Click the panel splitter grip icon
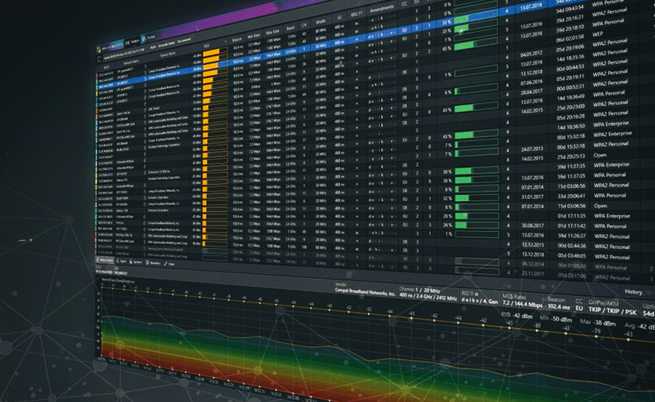 point(349,274)
